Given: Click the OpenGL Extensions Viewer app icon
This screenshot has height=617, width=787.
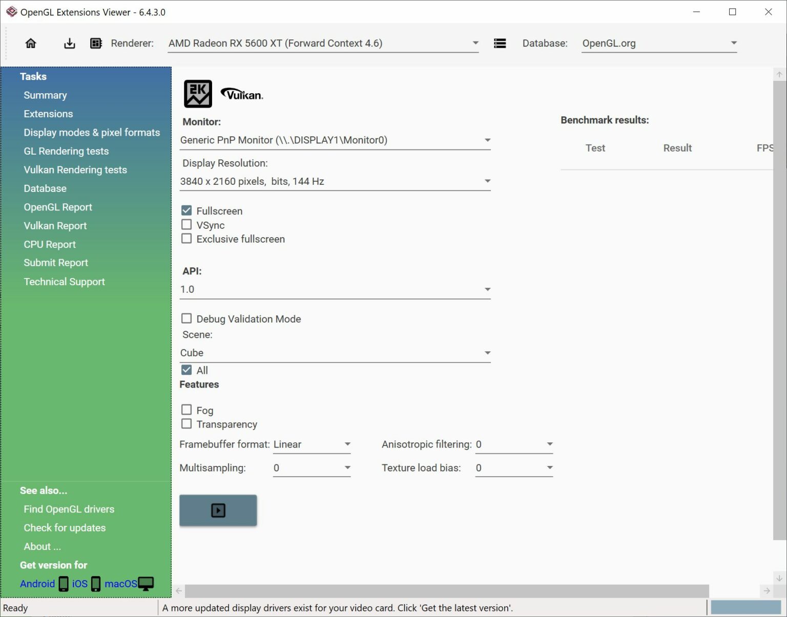Looking at the screenshot, I should 11,12.
